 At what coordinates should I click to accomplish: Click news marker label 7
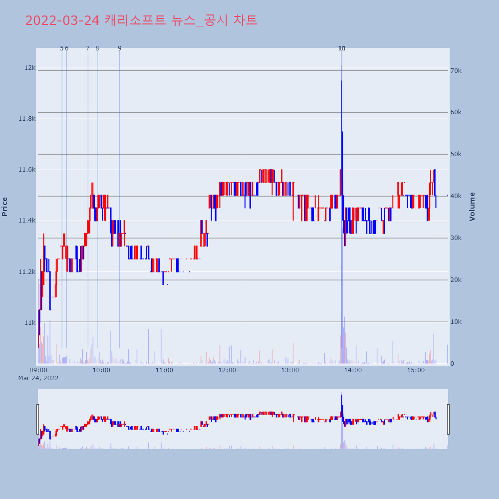point(88,48)
